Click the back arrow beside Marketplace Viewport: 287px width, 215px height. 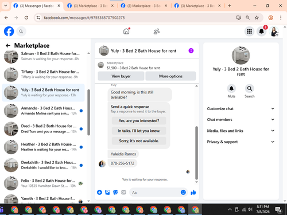[x=8, y=45]
